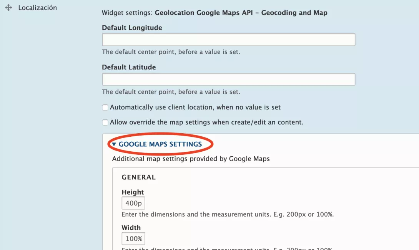Tick allow override the map settings checkbox
The image size is (419, 250).
(x=105, y=123)
